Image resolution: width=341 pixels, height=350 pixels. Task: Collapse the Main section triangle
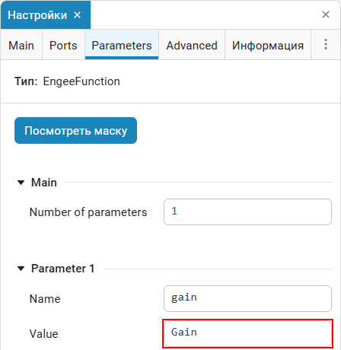pyautogui.click(x=21, y=183)
